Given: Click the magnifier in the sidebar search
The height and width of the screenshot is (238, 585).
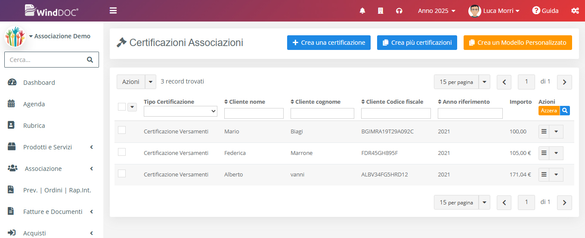Looking at the screenshot, I should (x=90, y=60).
